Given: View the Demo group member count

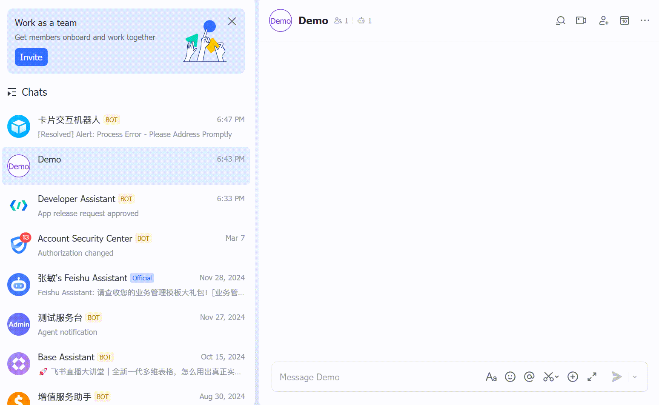Looking at the screenshot, I should [341, 20].
